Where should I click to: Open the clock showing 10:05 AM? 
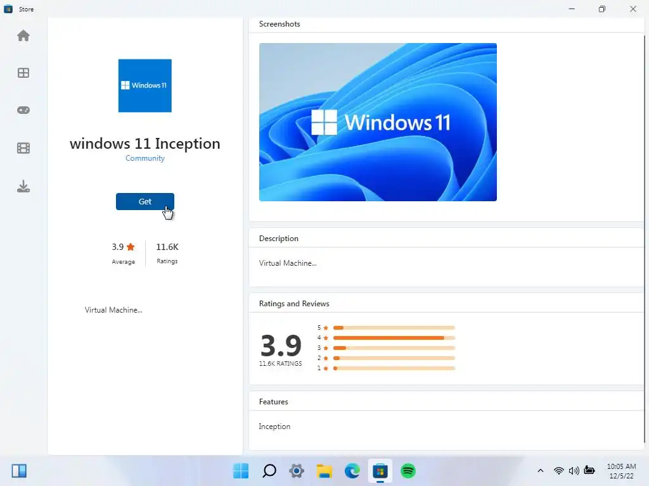621,471
